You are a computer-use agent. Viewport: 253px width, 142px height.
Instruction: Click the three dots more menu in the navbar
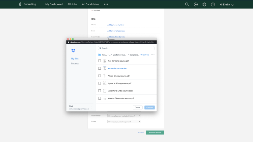(106, 4)
